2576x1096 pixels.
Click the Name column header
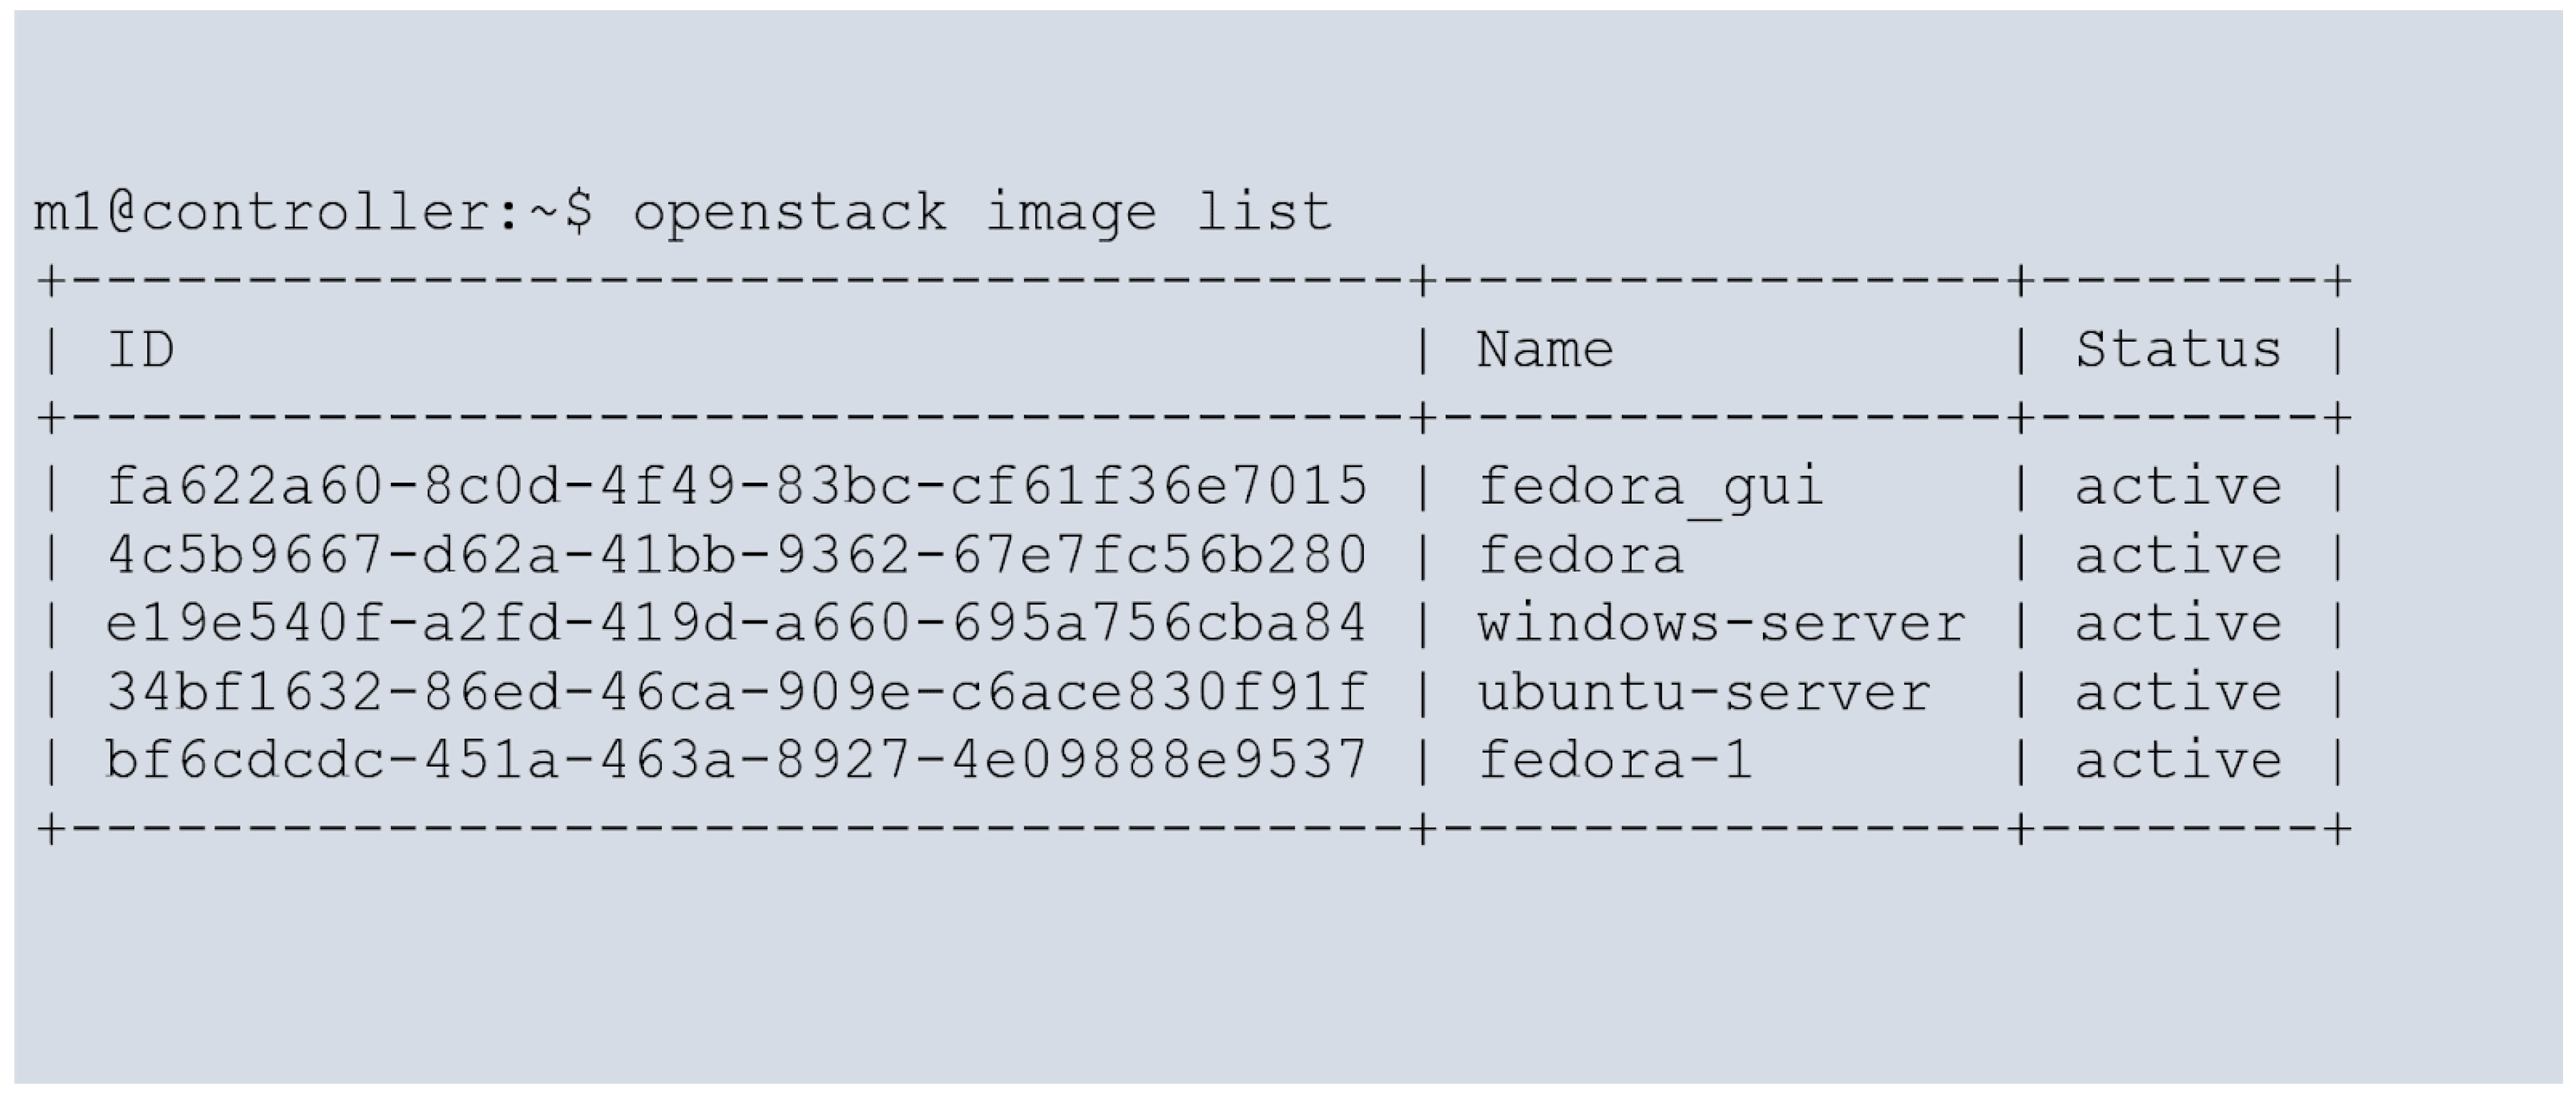pos(1545,350)
